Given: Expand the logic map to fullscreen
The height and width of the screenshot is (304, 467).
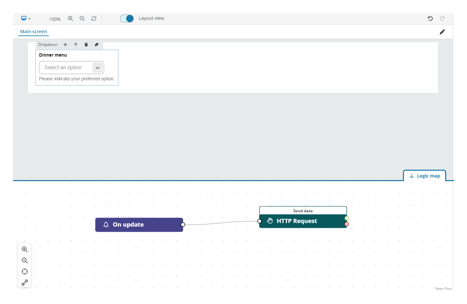Looking at the screenshot, I should click(24, 282).
